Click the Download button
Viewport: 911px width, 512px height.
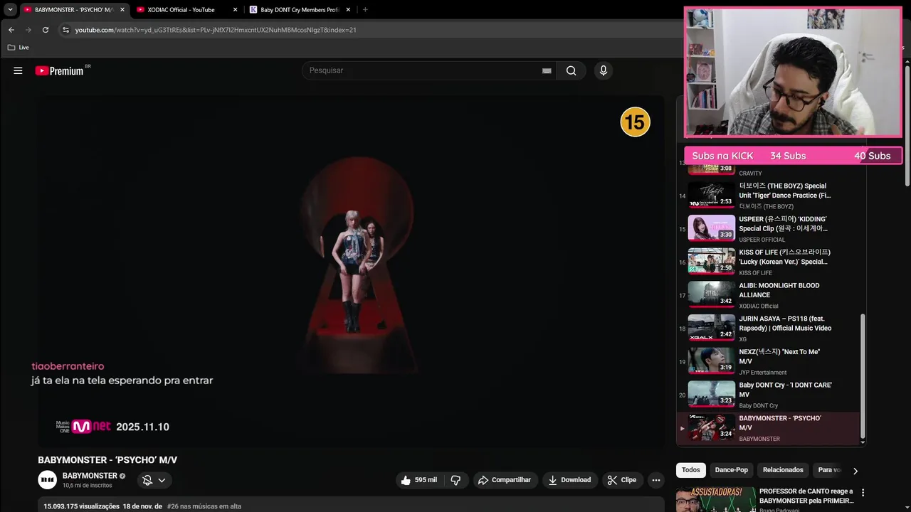coord(569,480)
